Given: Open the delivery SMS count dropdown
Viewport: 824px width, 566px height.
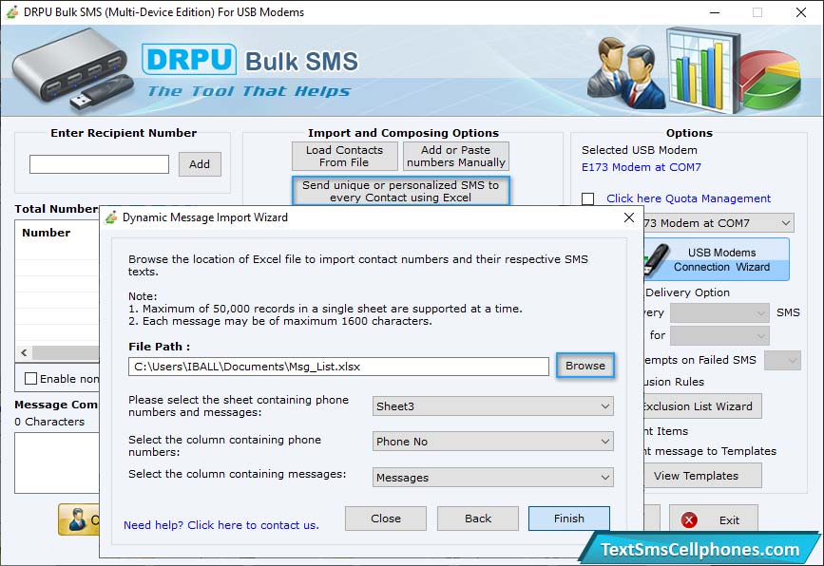Looking at the screenshot, I should click(x=719, y=313).
